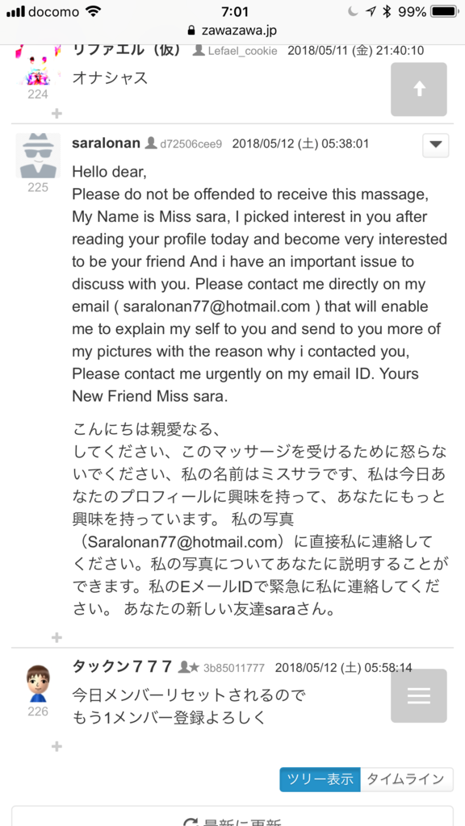Switch to ツリー表示 view
This screenshot has width=465, height=826.
click(320, 780)
